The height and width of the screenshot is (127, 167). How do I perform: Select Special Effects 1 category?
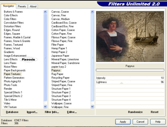pyautogui.click(x=13, y=92)
